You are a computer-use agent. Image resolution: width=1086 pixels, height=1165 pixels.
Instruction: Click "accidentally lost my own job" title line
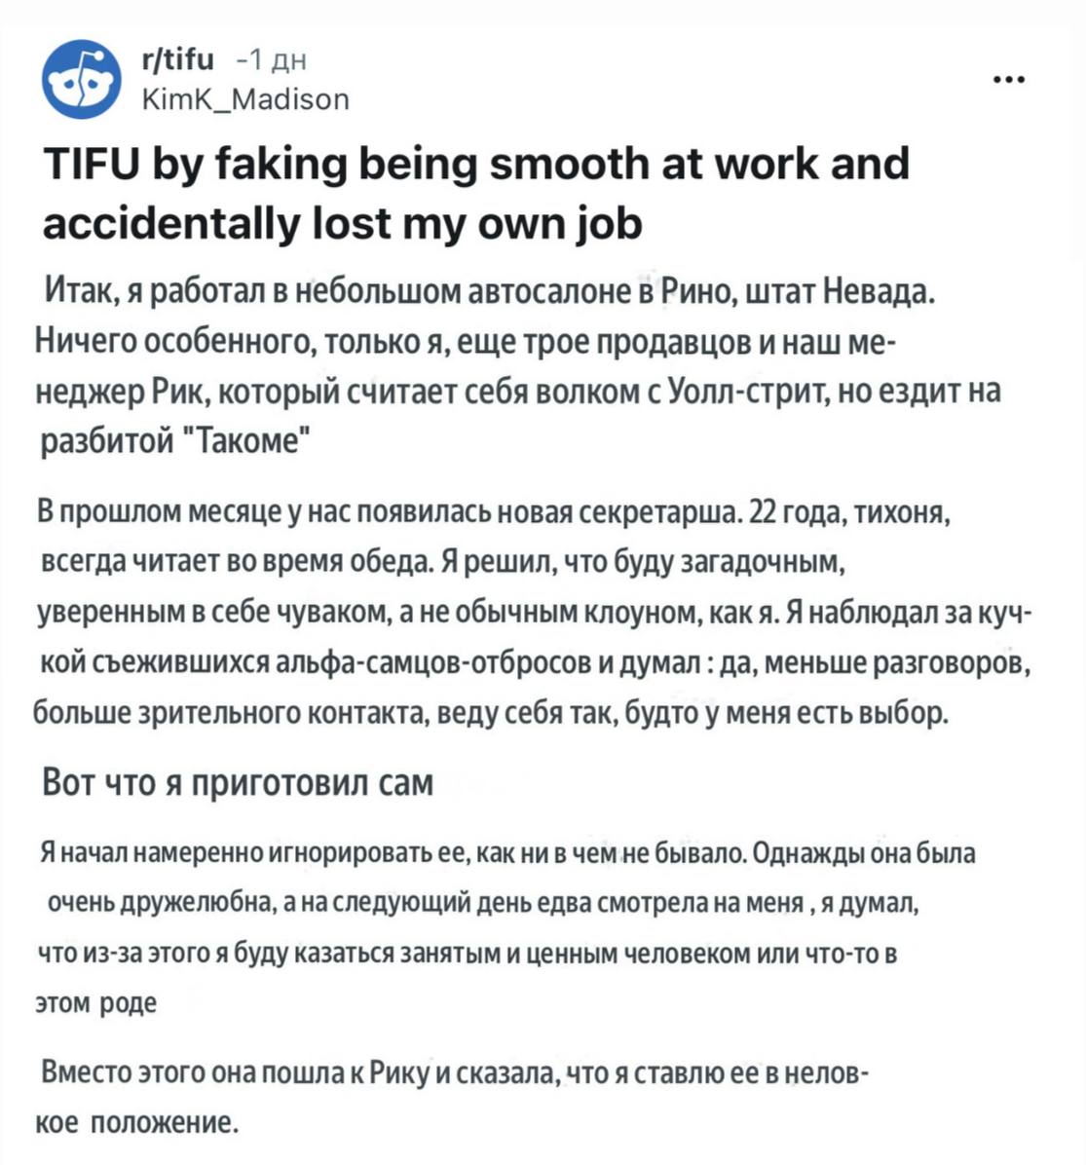tap(343, 224)
